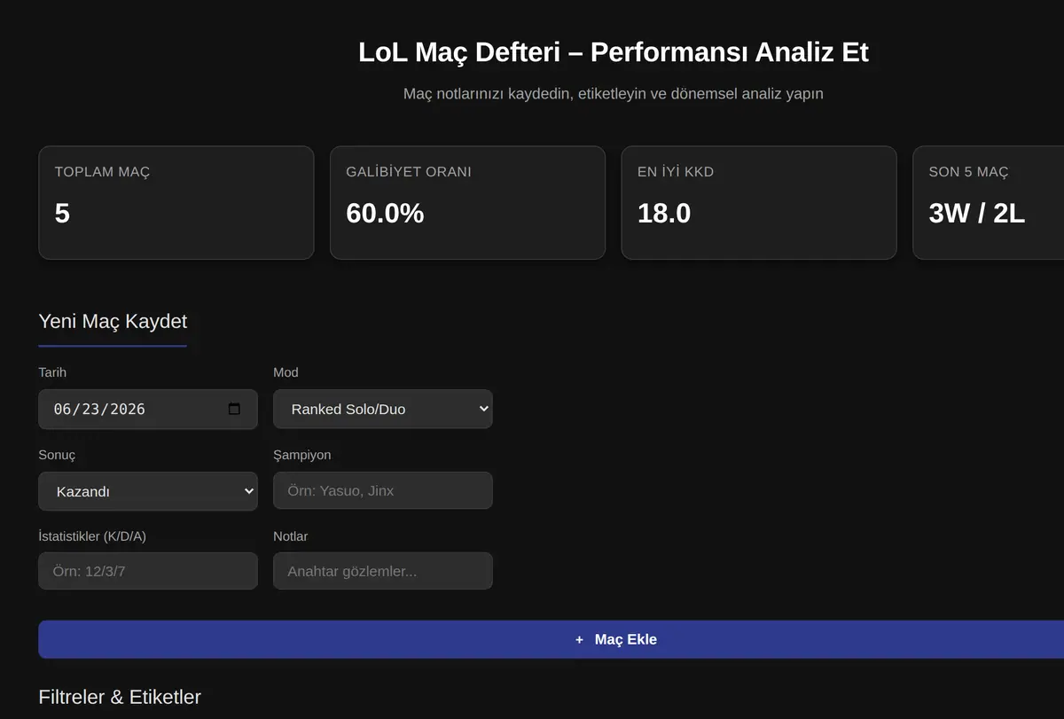Click the Filtreler & Etiketler heading
The width and height of the screenshot is (1064, 719).
point(120,697)
